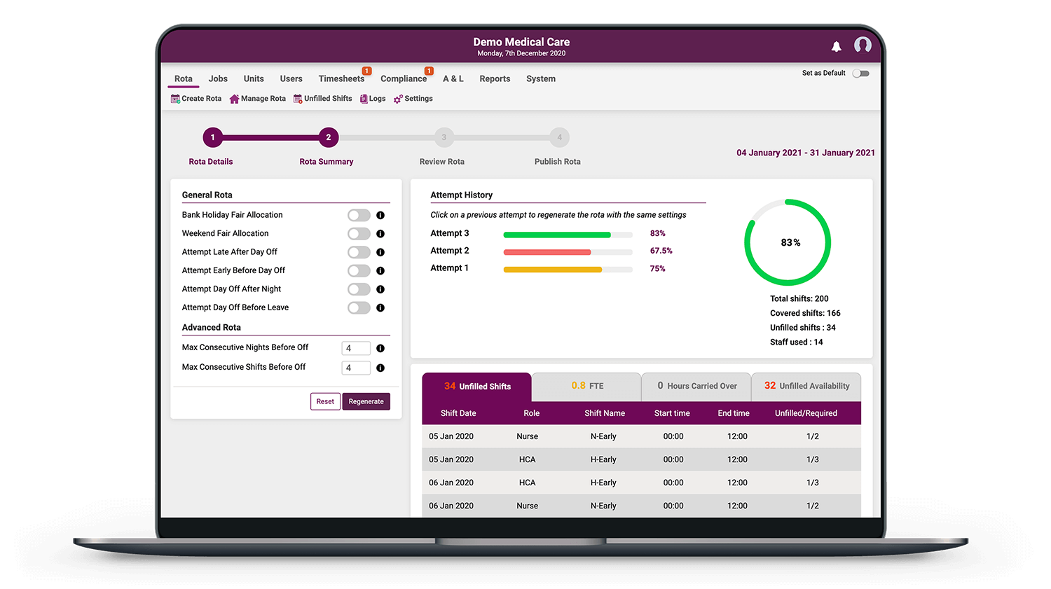This screenshot has width=1051, height=589.
Task: Enable Bank Holiday Fair Allocation
Action: point(359,215)
